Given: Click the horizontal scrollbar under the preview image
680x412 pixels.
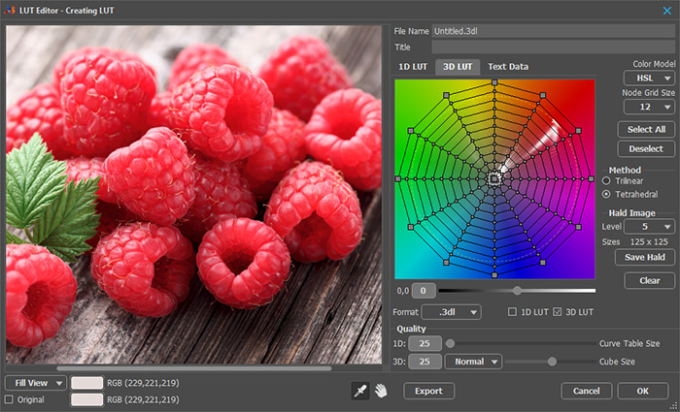Looking at the screenshot, I should coord(194,368).
